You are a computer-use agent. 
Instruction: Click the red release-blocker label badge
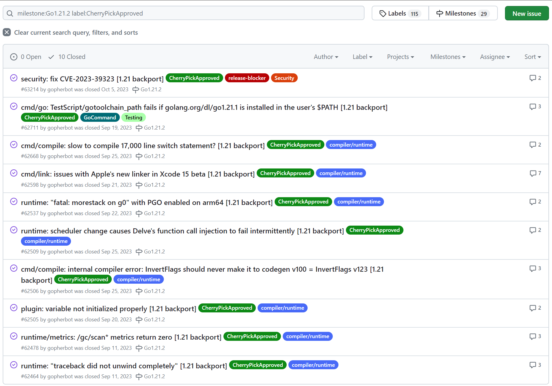247,78
